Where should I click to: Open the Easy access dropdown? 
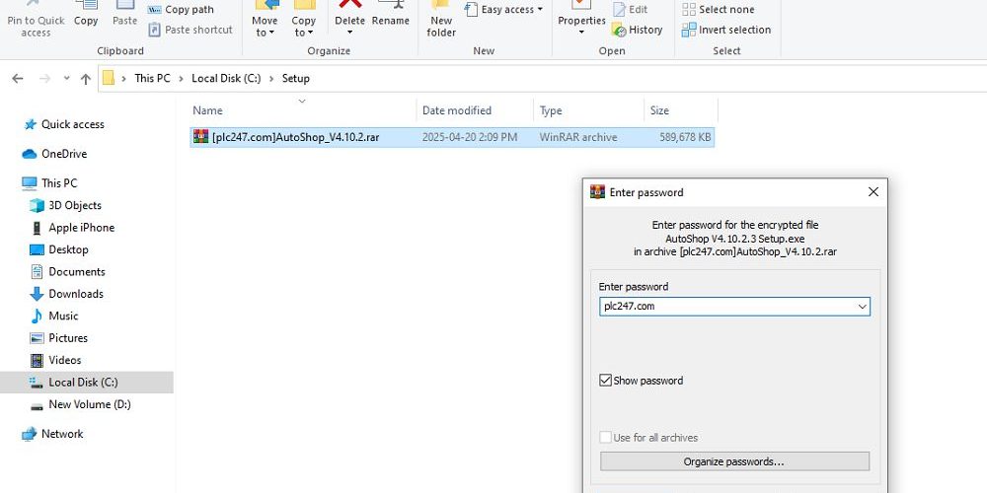(x=503, y=10)
